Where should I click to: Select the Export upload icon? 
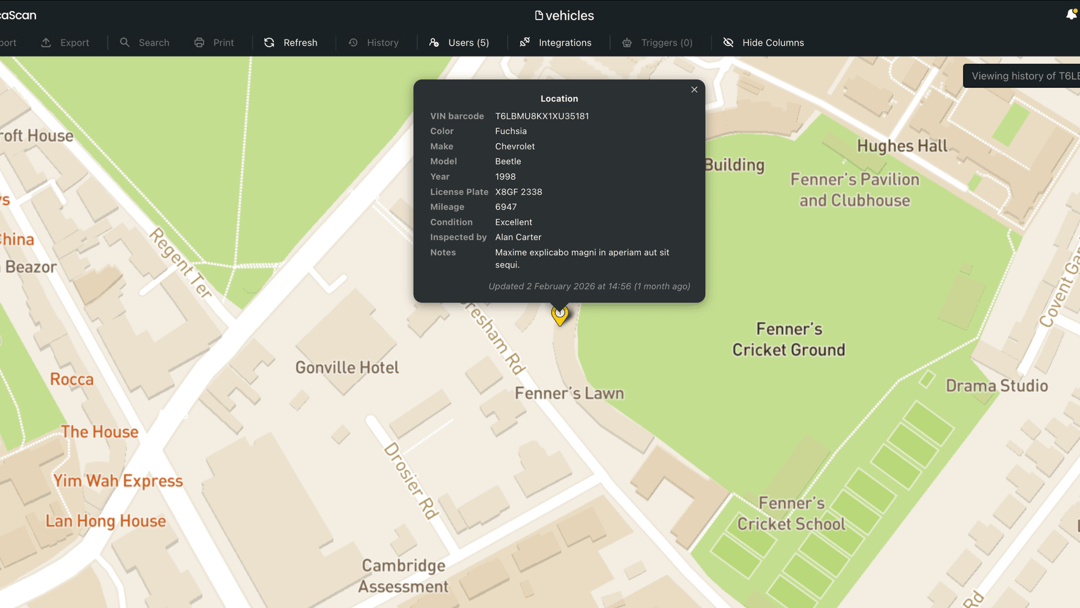46,42
